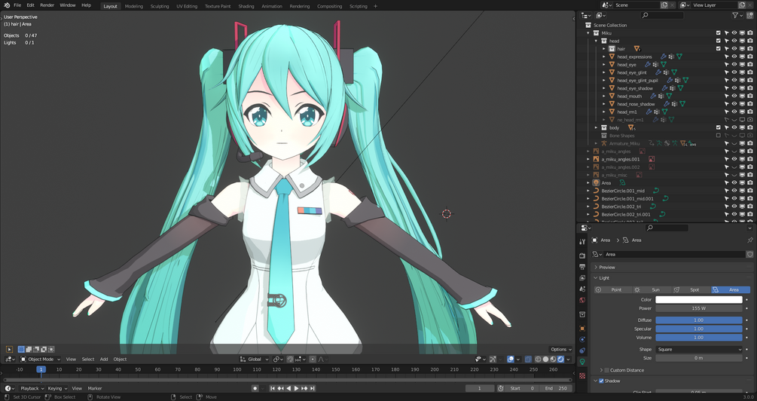Open the Global transform orientation dropdown
The image size is (757, 401).
coord(255,360)
